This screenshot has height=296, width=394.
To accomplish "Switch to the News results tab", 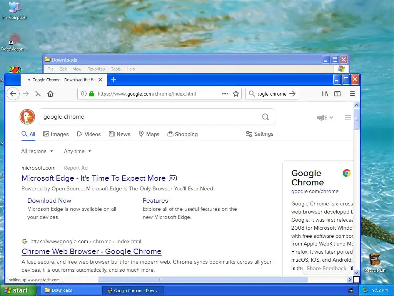I will pos(120,134).
